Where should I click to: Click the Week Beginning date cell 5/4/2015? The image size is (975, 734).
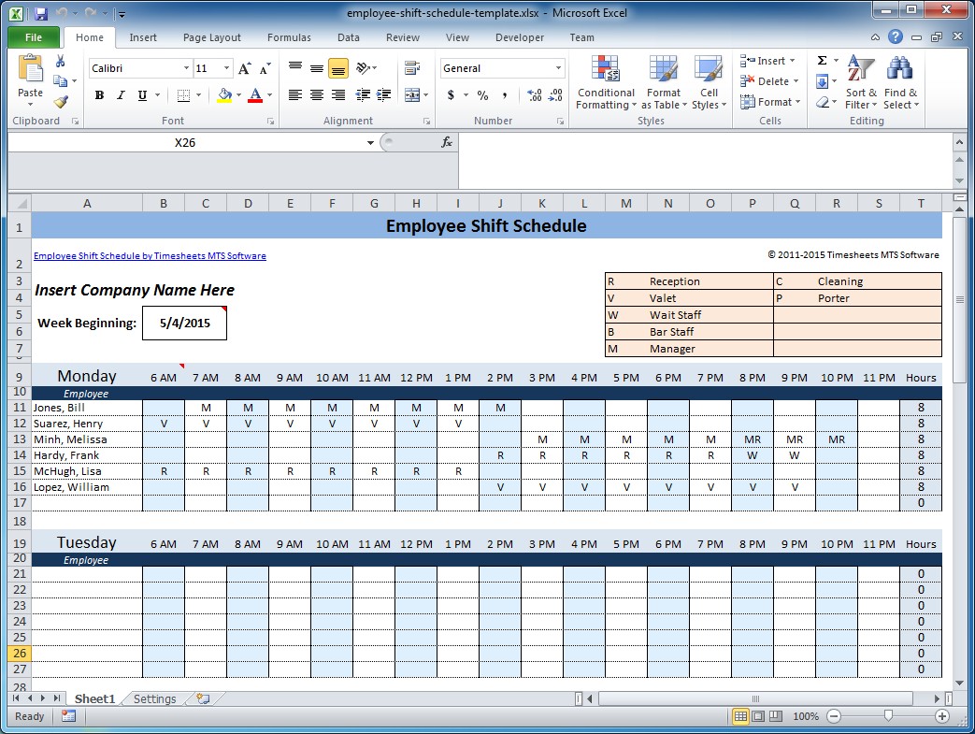185,324
